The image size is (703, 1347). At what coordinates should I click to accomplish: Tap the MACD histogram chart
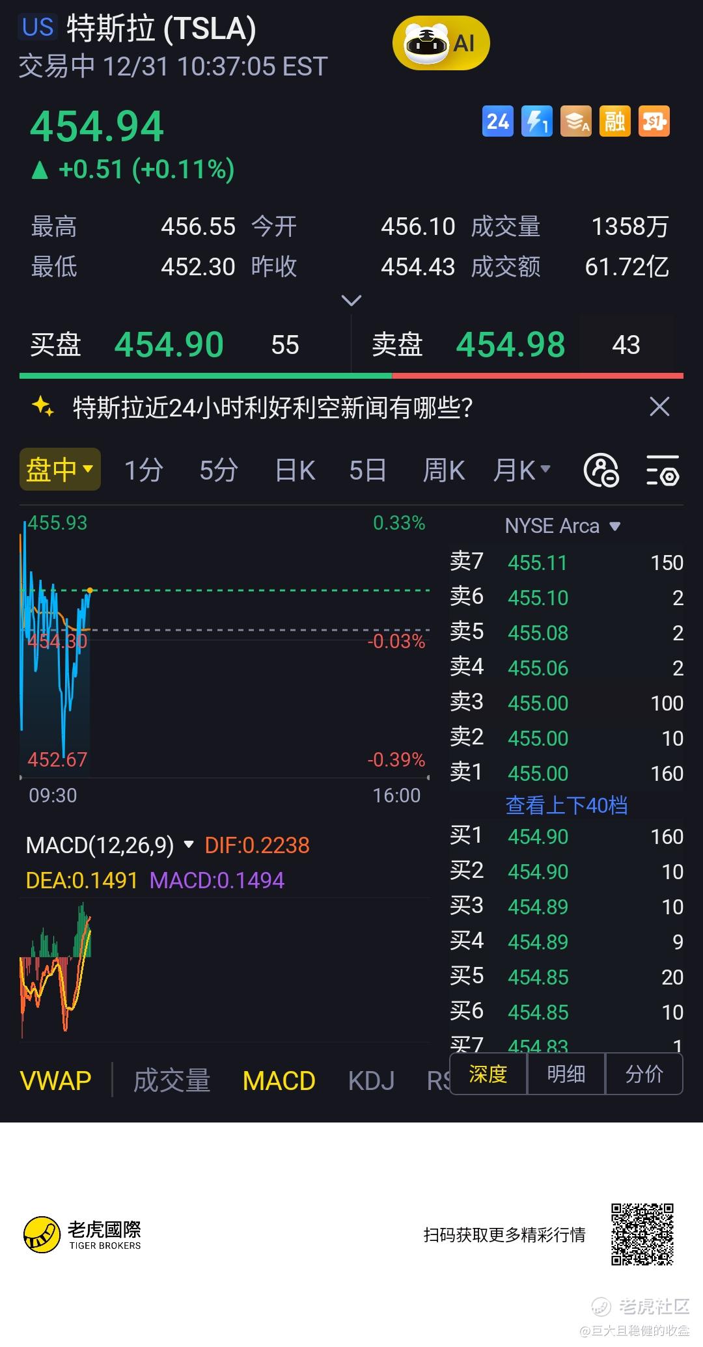225,970
